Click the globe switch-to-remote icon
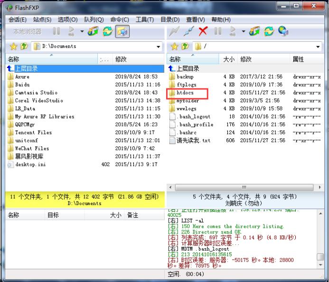The image size is (329, 282). pos(283,31)
